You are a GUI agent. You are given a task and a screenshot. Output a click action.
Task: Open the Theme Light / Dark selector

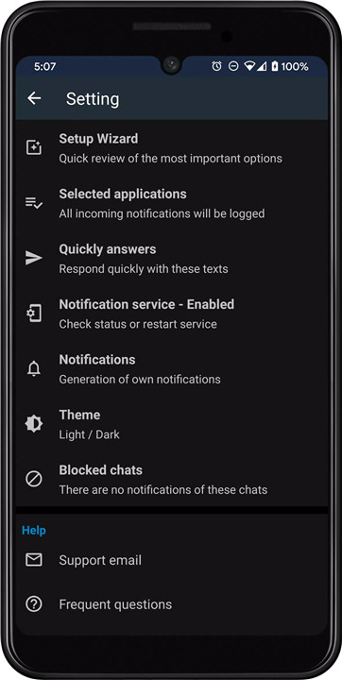[x=172, y=424]
